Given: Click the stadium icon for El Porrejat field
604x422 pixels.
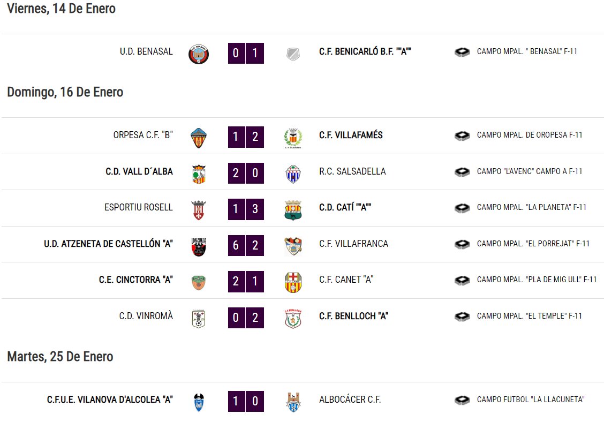Looking at the screenshot, I should [462, 244].
